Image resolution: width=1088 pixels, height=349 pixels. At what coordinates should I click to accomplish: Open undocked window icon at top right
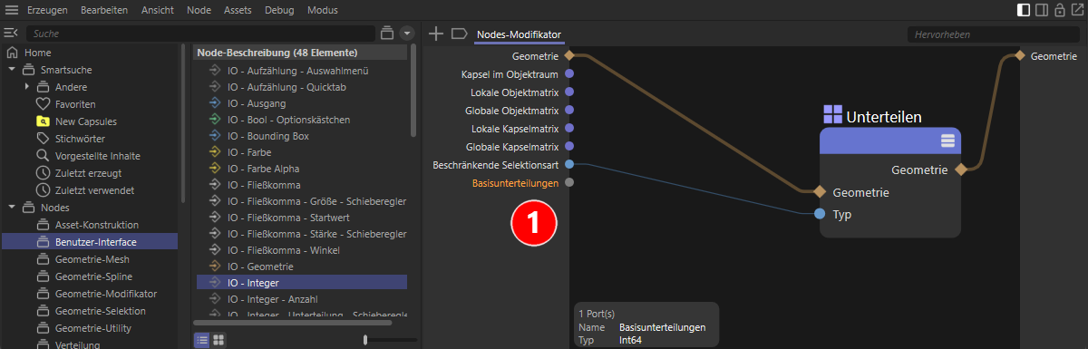pyautogui.click(x=1076, y=10)
